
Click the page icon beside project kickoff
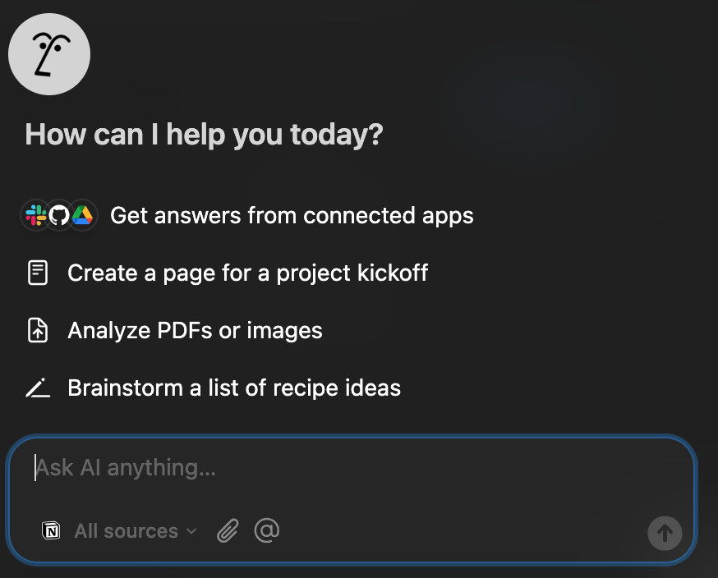click(x=38, y=273)
